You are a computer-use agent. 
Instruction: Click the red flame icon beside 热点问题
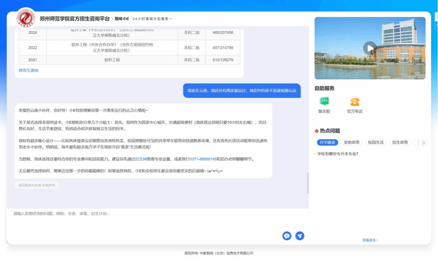(316, 131)
